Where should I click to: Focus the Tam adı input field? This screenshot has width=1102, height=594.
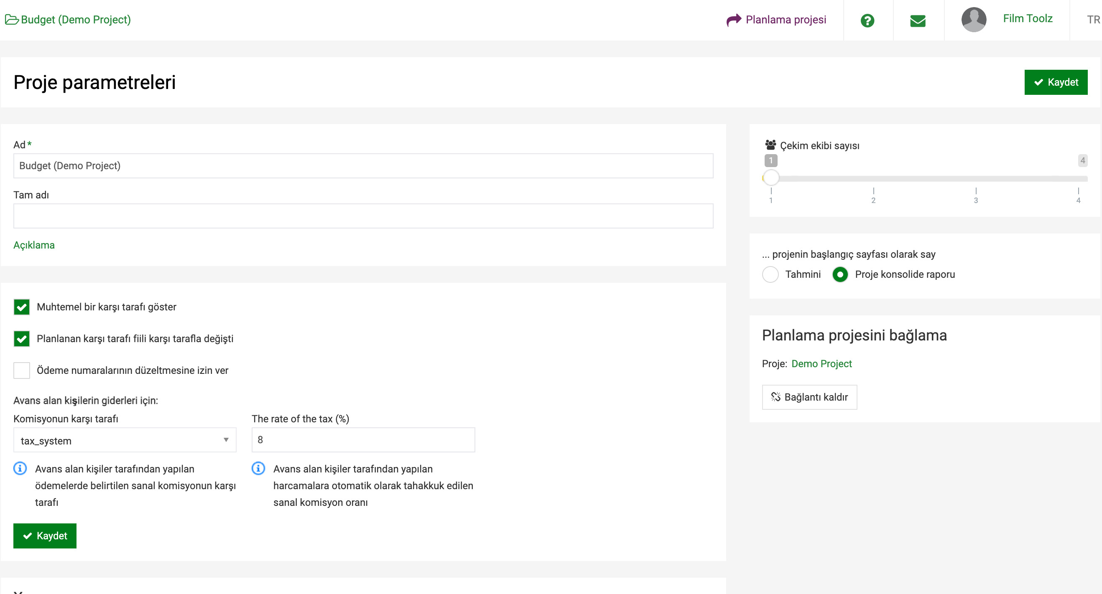pyautogui.click(x=363, y=216)
